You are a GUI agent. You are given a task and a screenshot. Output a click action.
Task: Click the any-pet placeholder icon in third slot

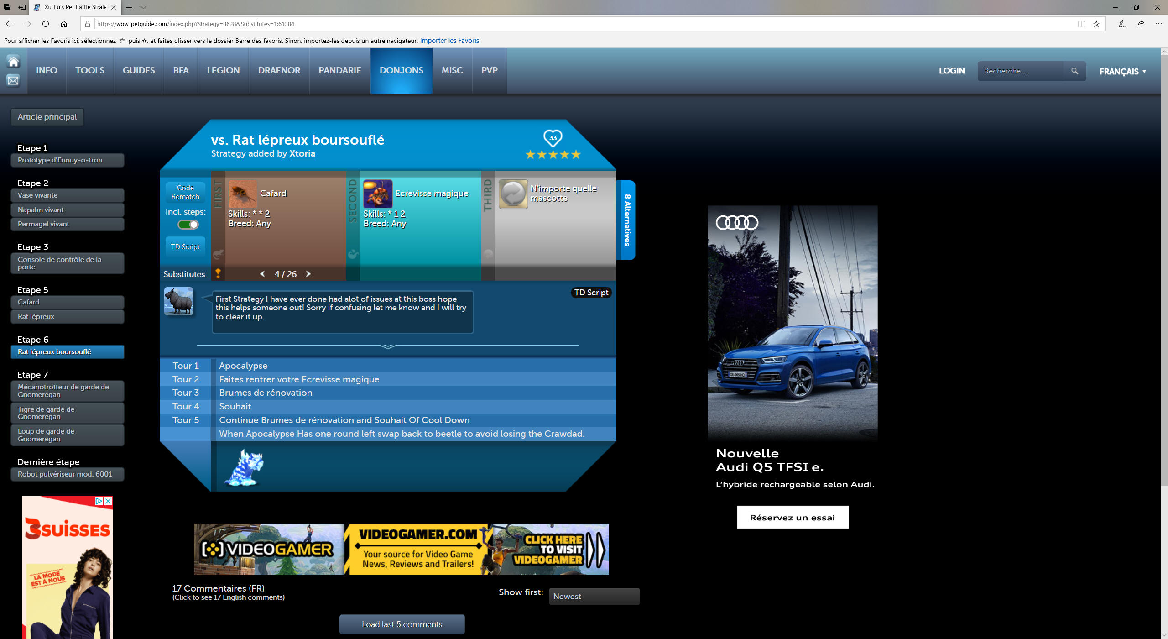click(x=513, y=194)
